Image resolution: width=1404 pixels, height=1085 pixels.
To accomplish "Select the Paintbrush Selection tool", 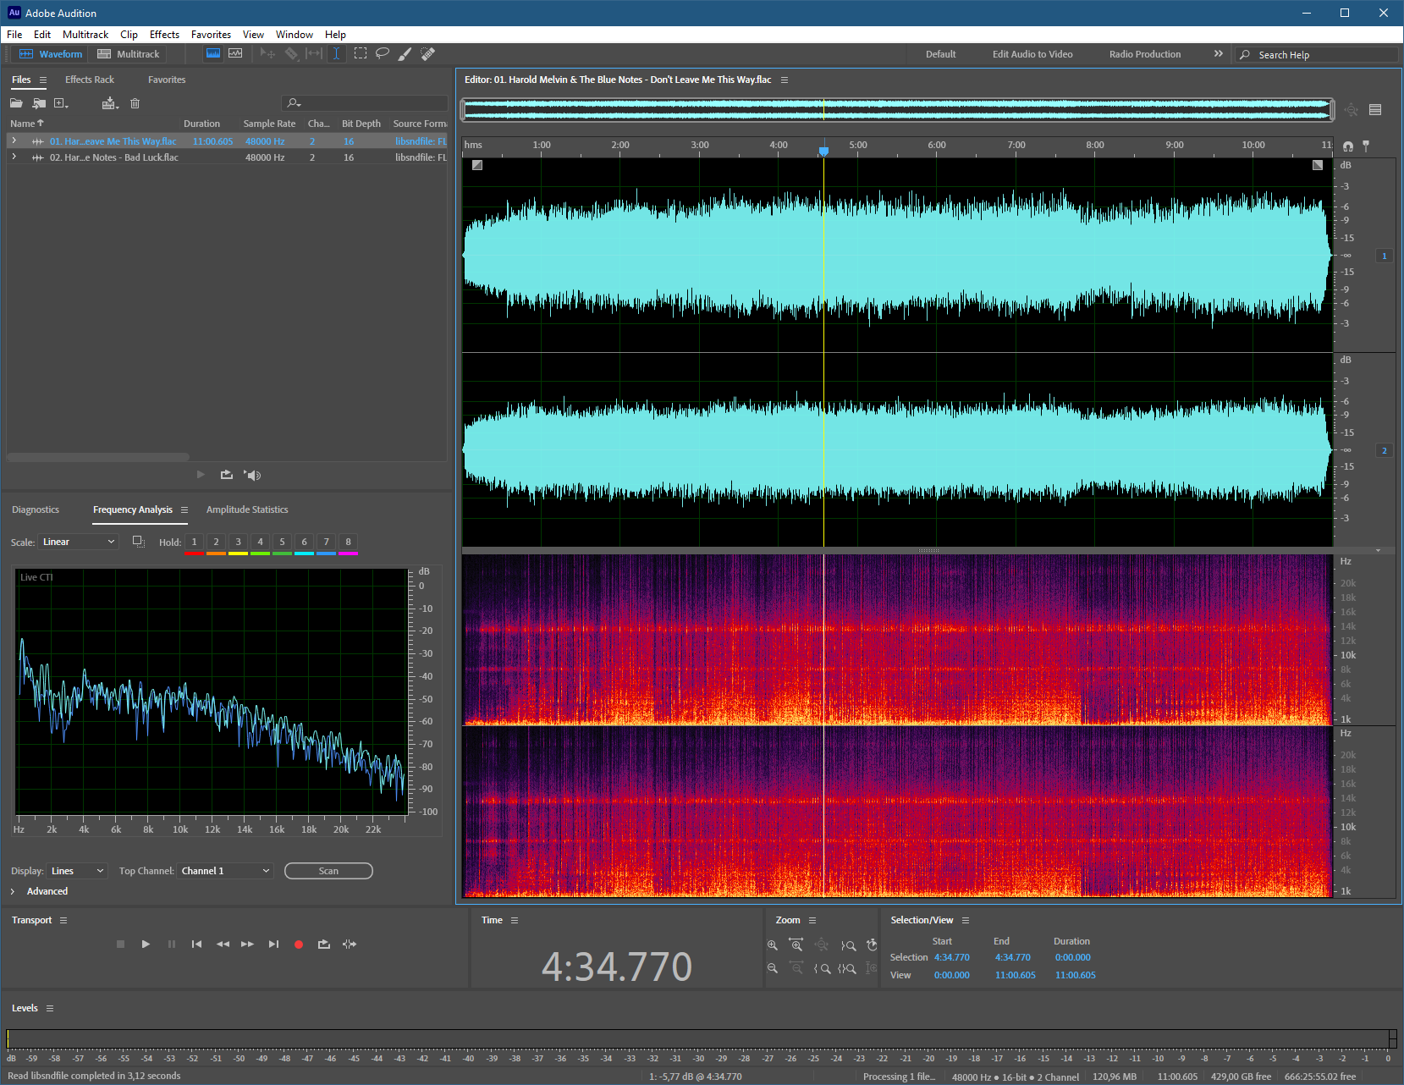I will [405, 53].
